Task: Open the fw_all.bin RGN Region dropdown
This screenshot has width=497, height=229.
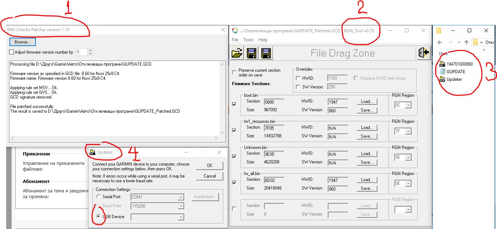Action: (x=408, y=184)
